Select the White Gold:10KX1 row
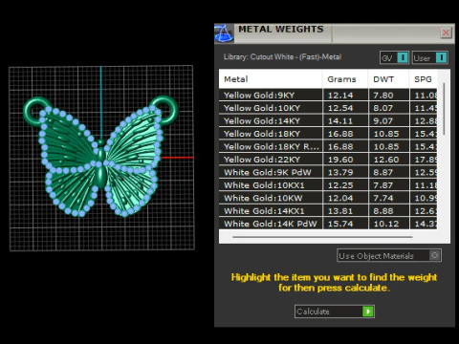The width and height of the screenshot is (459, 344). (x=328, y=185)
